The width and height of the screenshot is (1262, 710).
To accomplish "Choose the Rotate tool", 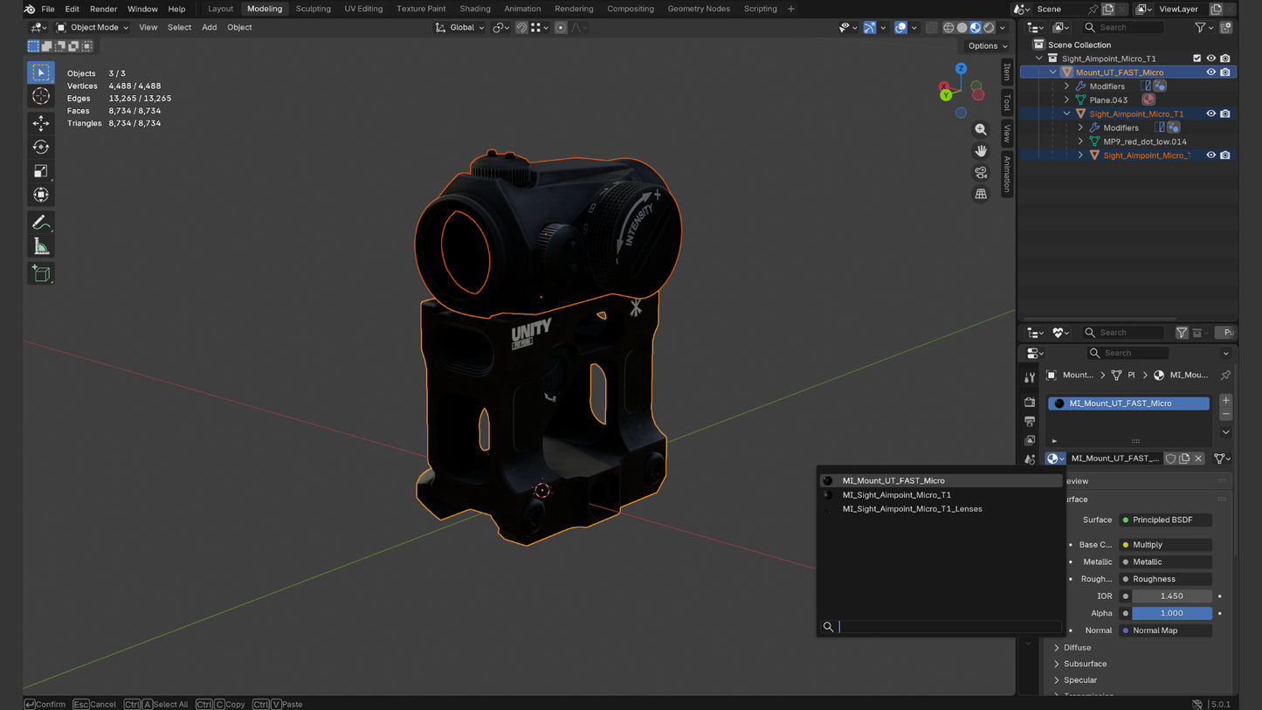I will [x=40, y=147].
